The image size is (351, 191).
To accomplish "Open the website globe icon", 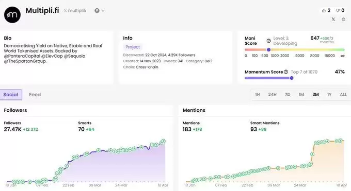I will (x=343, y=19).
